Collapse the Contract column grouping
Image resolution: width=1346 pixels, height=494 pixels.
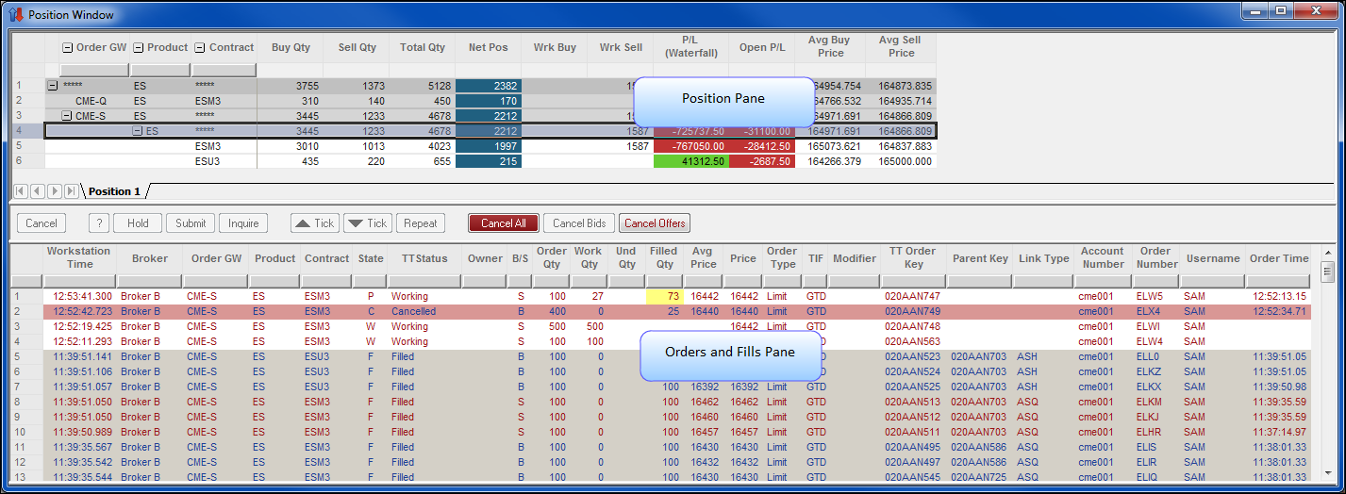[200, 47]
